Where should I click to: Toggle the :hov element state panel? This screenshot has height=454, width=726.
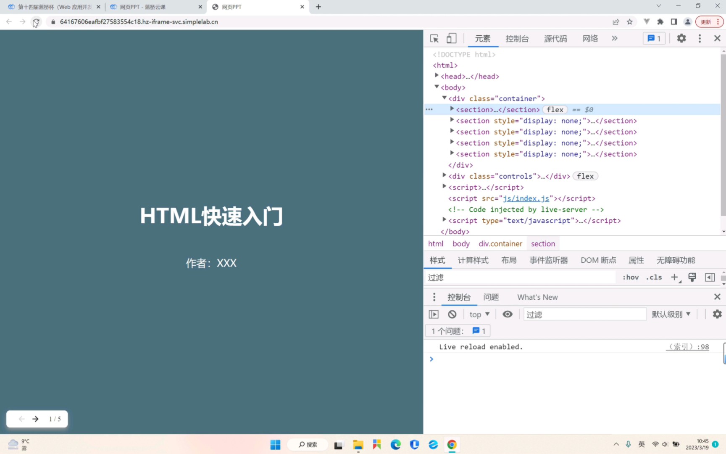coord(630,277)
